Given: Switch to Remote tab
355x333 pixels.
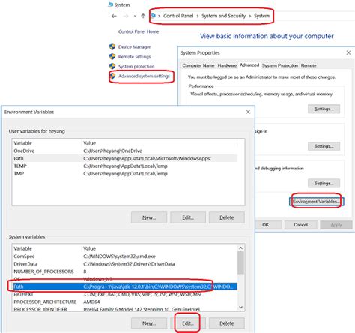Looking at the screenshot, I should tap(309, 65).
